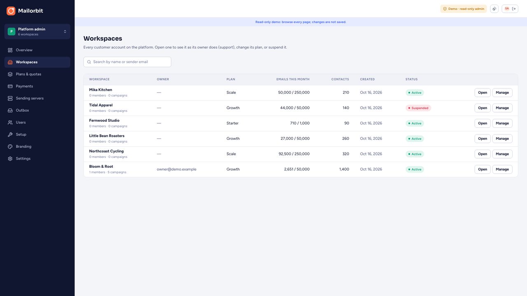Manage the Little Bean Roasters workspace
The width and height of the screenshot is (527, 296).
(x=502, y=139)
